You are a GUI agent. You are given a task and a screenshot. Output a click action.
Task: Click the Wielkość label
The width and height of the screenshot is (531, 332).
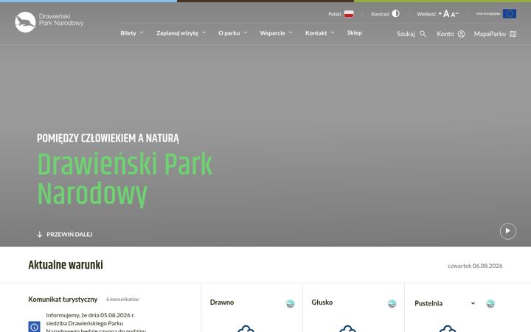[x=426, y=14]
